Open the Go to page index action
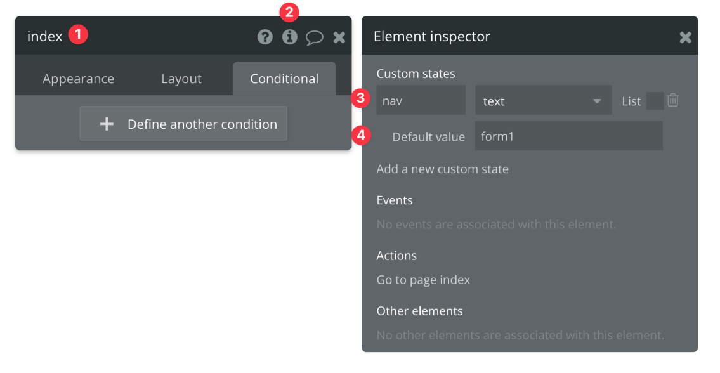Image resolution: width=720 pixels, height=373 pixels. [423, 280]
